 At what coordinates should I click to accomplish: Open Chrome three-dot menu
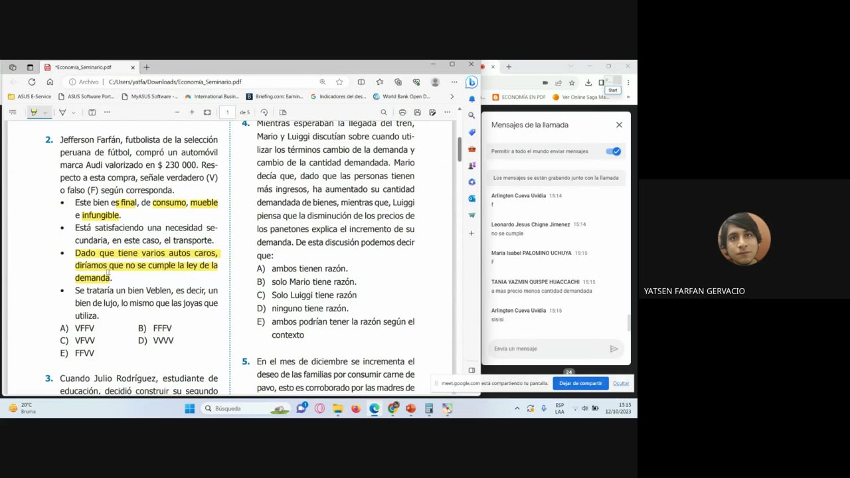point(628,83)
